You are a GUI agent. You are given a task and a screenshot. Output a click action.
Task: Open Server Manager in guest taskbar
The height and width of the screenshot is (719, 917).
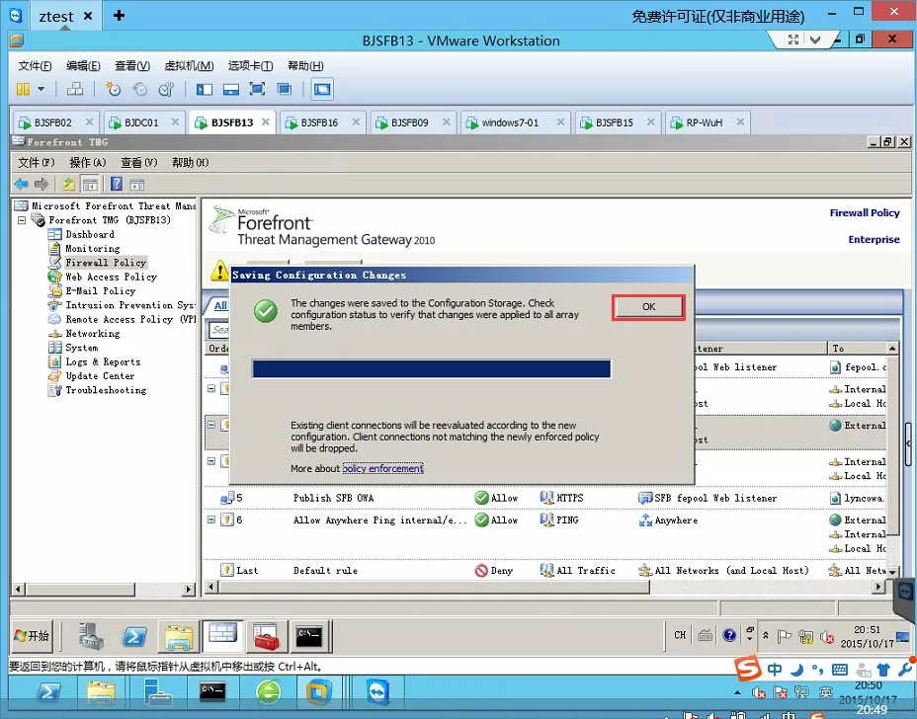coord(91,636)
